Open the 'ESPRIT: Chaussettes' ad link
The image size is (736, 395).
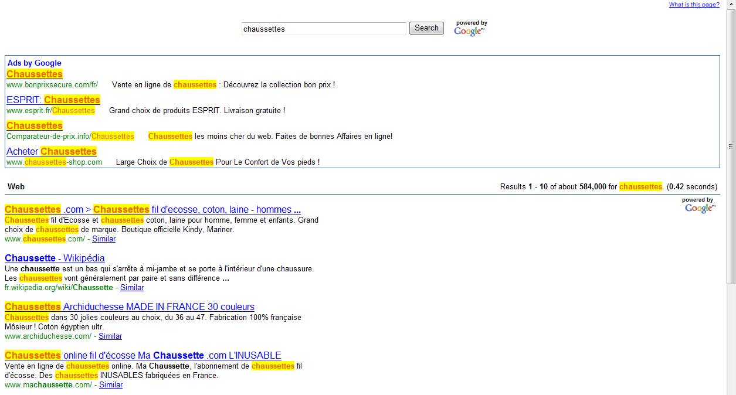point(53,100)
